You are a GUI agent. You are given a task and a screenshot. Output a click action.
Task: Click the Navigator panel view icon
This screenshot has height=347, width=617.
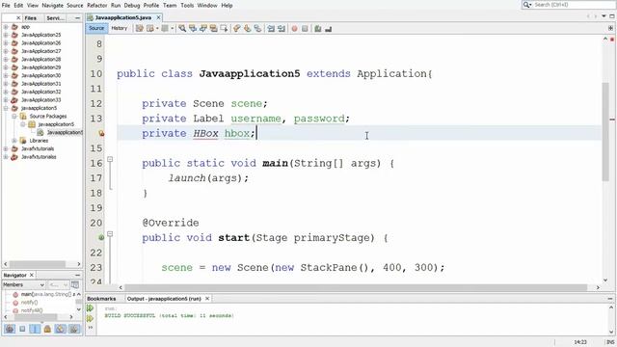[75, 284]
